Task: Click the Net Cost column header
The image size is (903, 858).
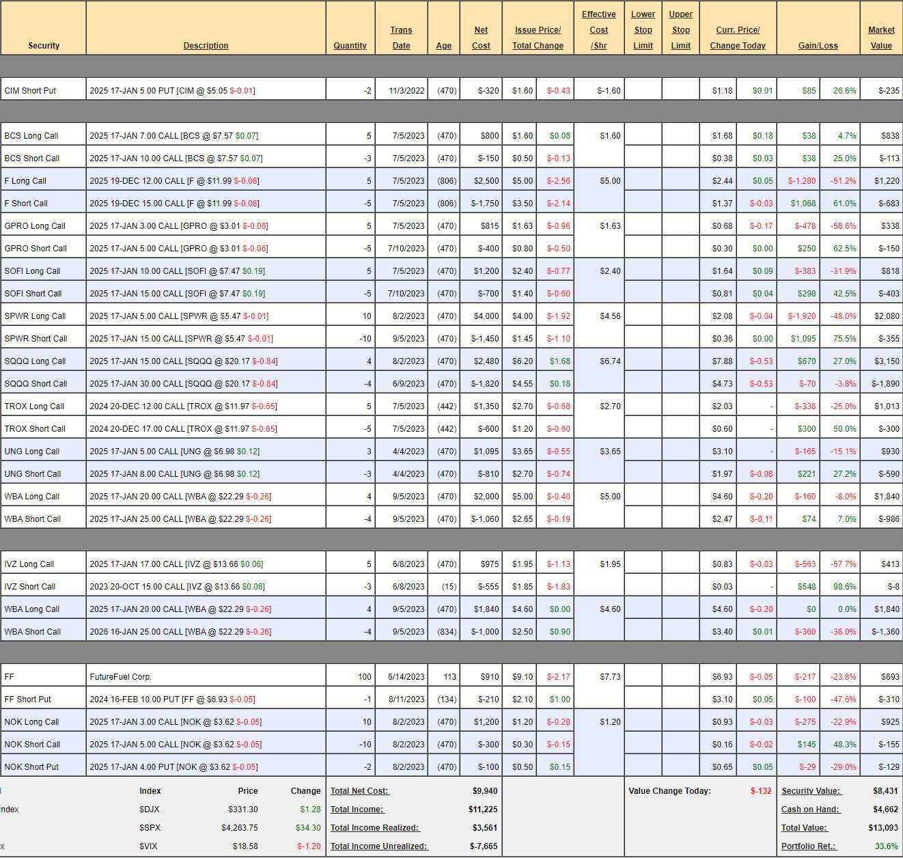Action: click(481, 38)
